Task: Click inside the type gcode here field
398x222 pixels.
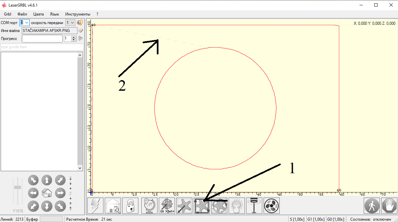Action: point(41,47)
